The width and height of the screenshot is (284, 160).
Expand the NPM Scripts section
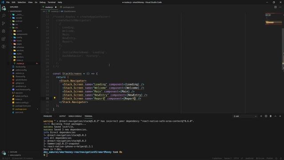pyautogui.click(x=16, y=155)
